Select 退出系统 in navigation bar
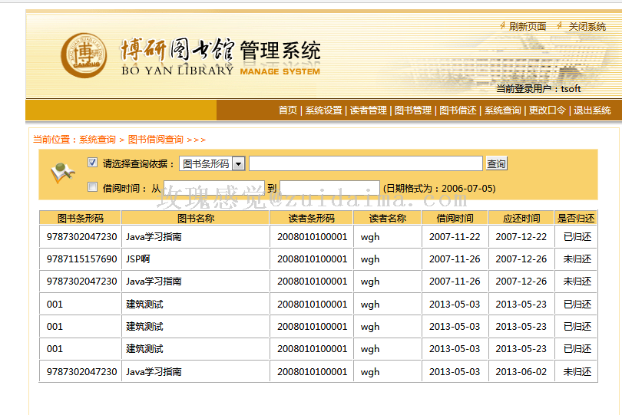 point(592,110)
